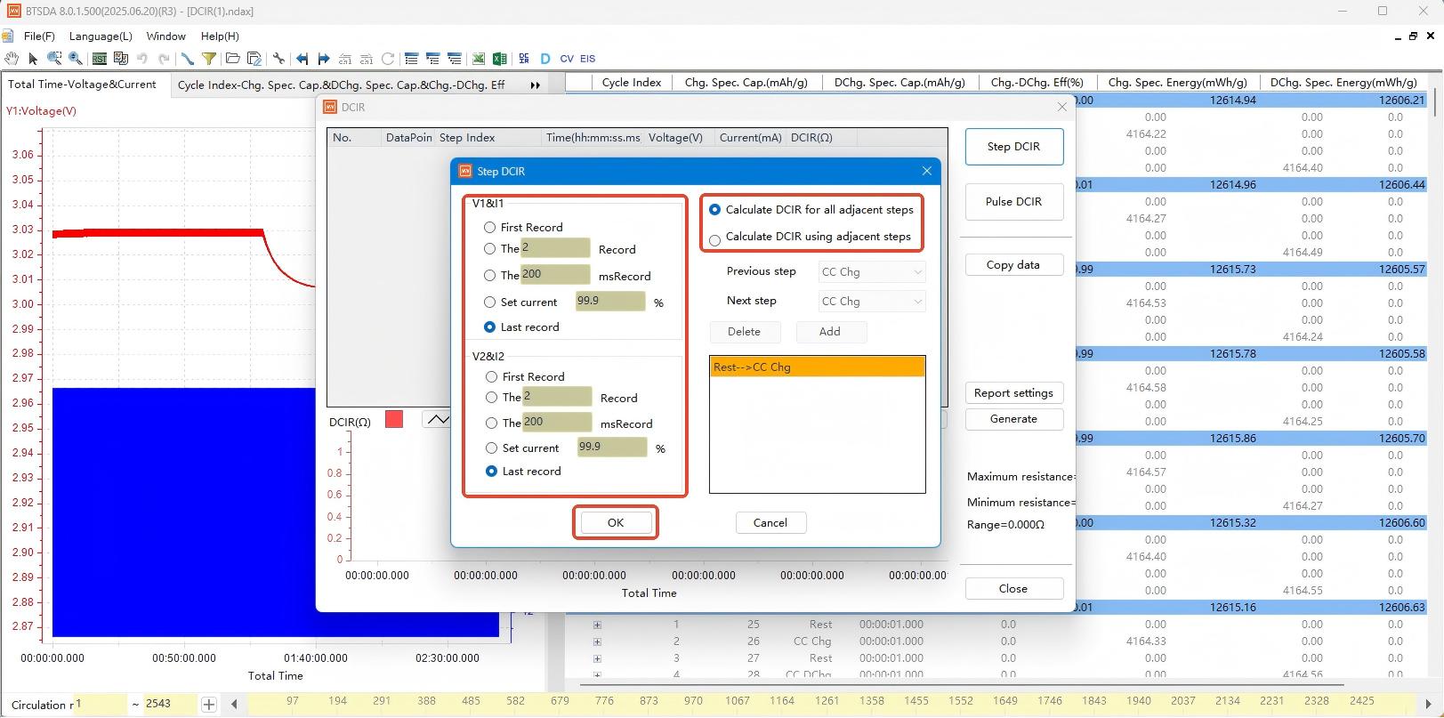
Task: Click the zoom in magnifier icon
Action: [x=76, y=59]
